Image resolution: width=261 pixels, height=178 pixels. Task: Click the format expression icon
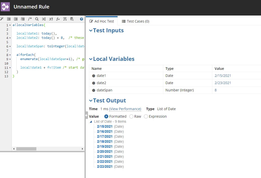(x=23, y=19)
